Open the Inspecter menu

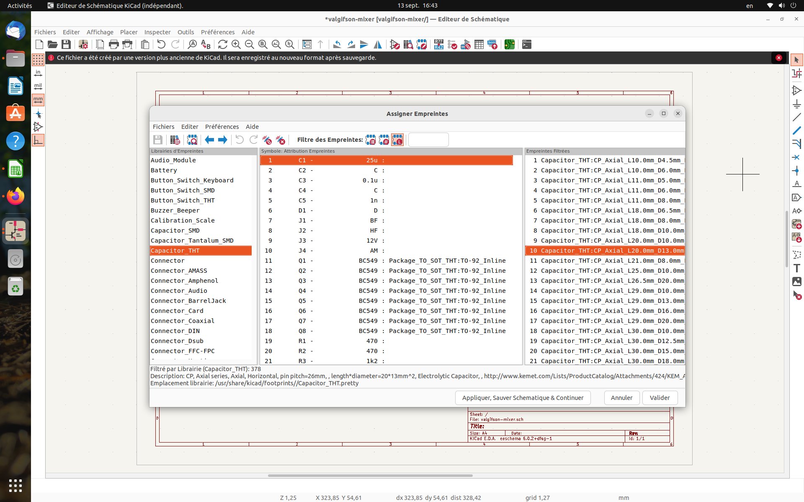pos(157,32)
